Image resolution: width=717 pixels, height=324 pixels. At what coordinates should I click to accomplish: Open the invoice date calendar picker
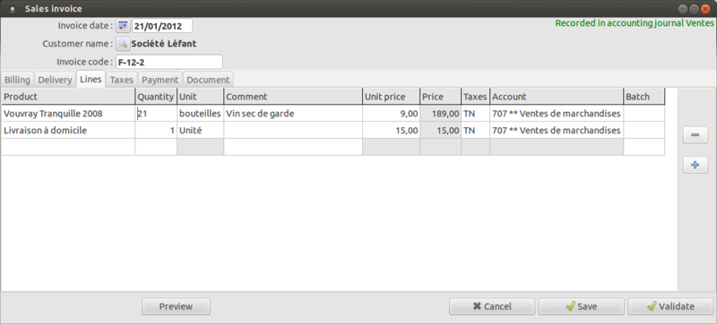click(123, 26)
